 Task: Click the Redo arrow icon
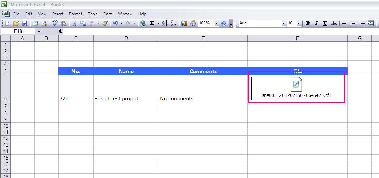click(128, 23)
